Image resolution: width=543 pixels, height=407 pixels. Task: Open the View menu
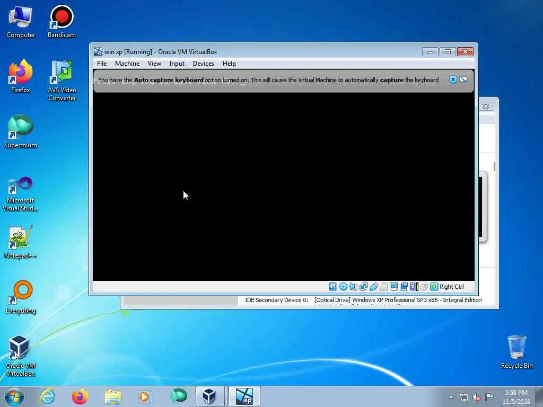click(x=154, y=64)
